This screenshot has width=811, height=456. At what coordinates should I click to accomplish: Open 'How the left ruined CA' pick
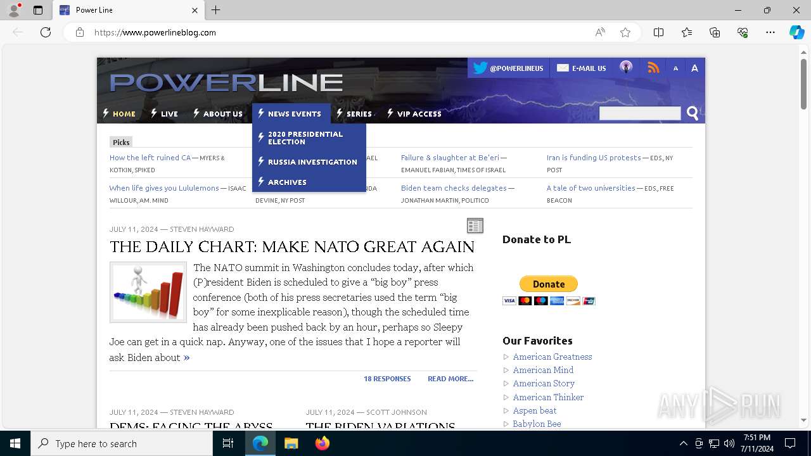[150, 158]
